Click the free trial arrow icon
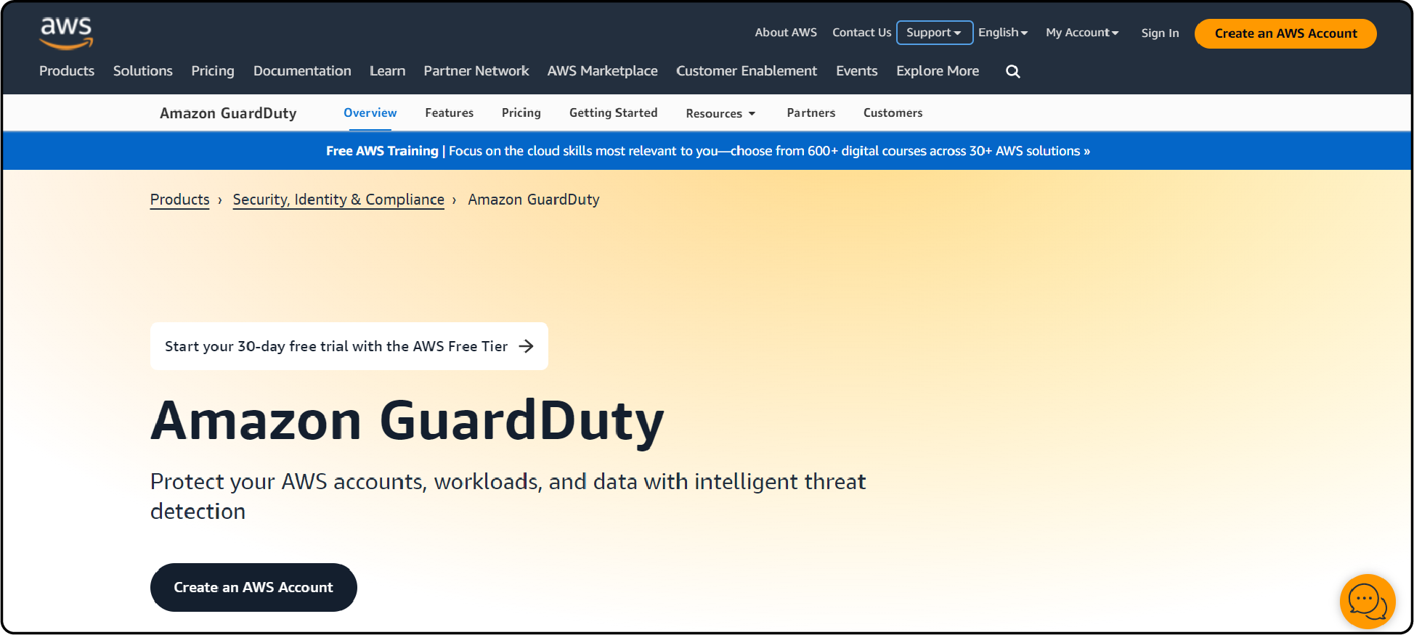The height and width of the screenshot is (635, 1414). [527, 346]
